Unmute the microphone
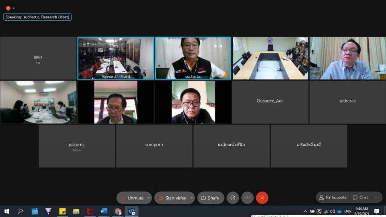 tap(131, 198)
